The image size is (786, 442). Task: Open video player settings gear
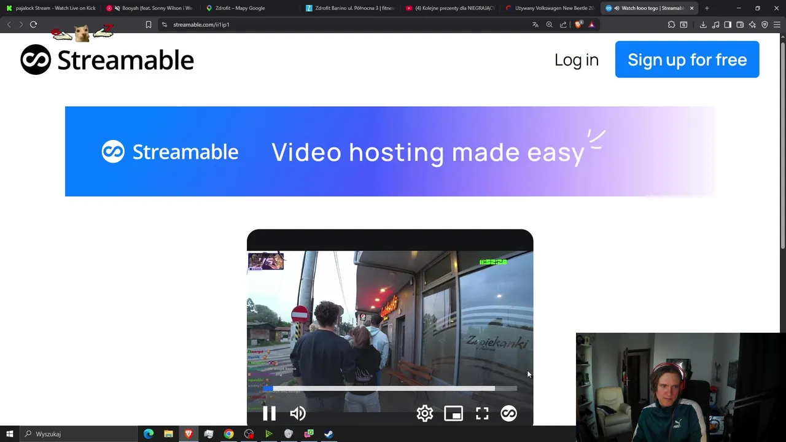point(425,413)
